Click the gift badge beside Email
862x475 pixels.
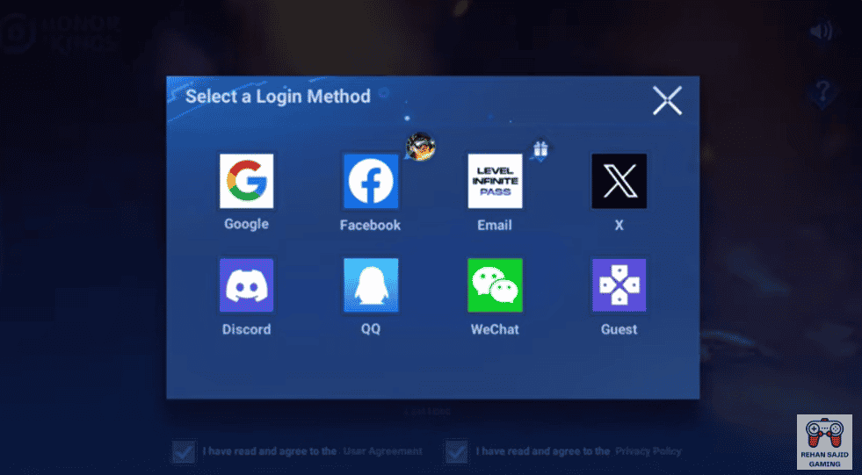(x=540, y=150)
